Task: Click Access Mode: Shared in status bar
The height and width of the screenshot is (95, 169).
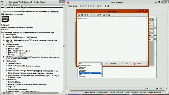Action: pyautogui.click(x=102, y=93)
